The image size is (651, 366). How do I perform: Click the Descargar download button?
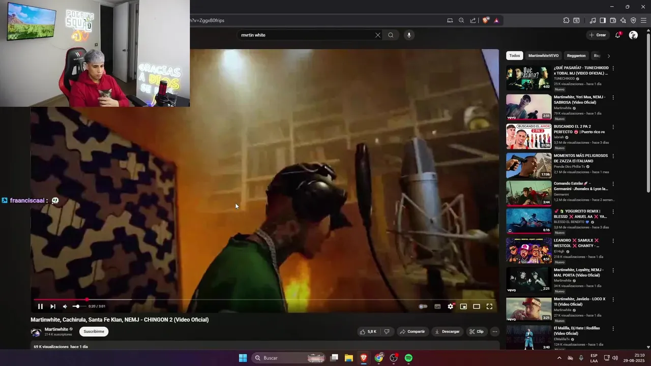[x=447, y=331]
